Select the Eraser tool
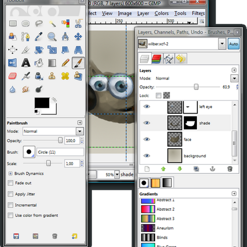Screen dimensions: 247x247 [x=13, y=76]
